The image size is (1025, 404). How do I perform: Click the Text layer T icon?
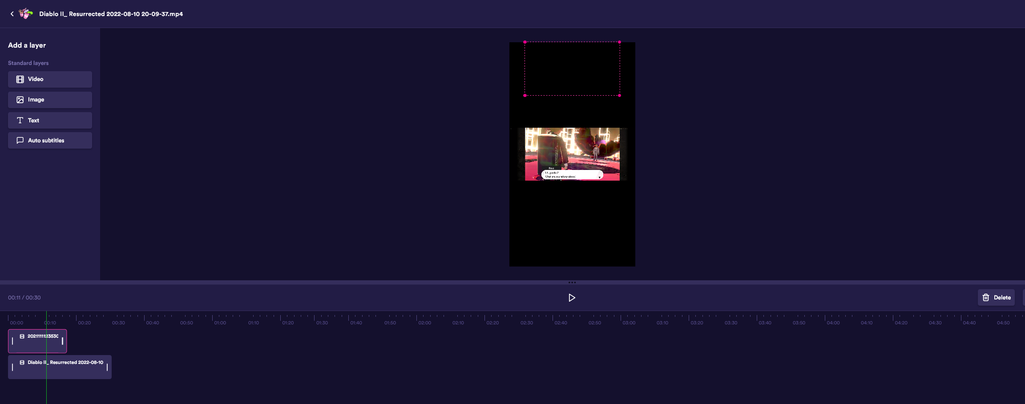point(20,120)
